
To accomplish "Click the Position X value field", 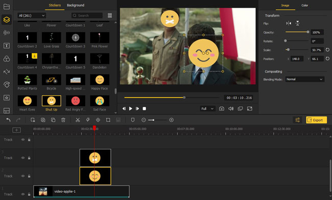I will click(297, 59).
